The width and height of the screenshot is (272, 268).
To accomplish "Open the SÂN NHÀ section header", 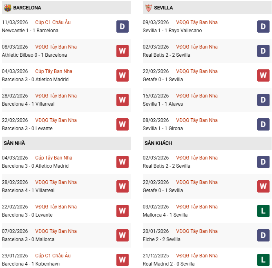I will tap(14, 143).
